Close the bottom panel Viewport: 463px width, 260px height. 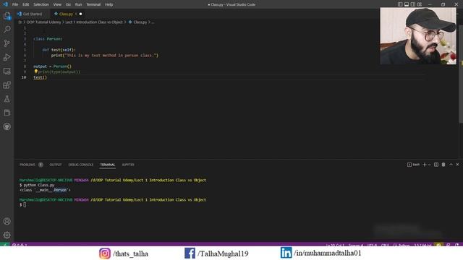(458, 165)
